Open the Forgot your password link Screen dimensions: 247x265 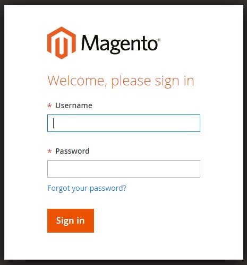pyautogui.click(x=87, y=188)
